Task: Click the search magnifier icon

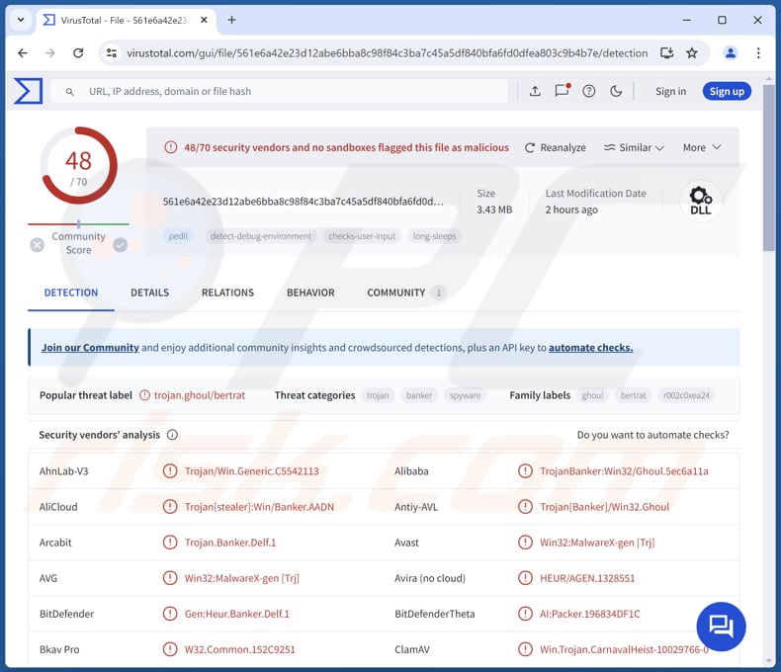Action: pos(70,92)
